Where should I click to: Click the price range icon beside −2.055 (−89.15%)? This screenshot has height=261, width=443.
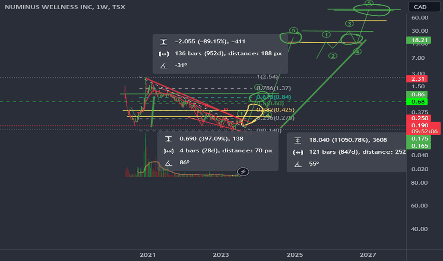pos(164,42)
